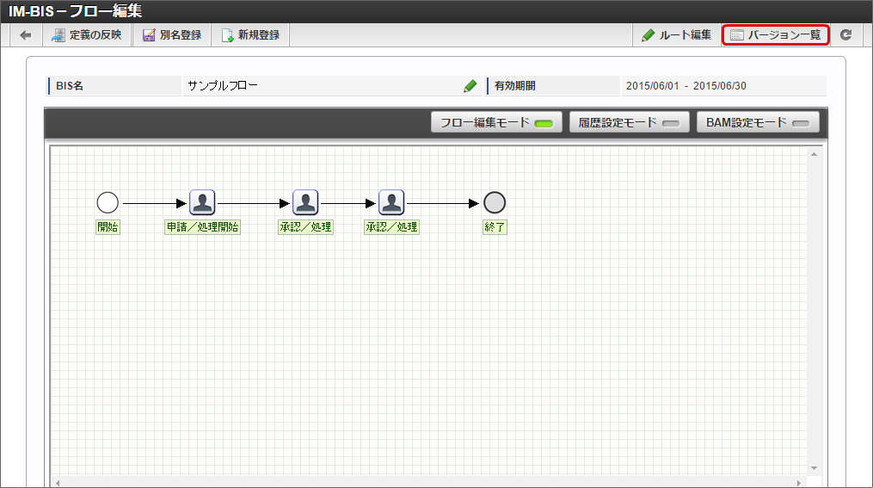The width and height of the screenshot is (873, 488).
Task: Click the canvas scroll right arrow
Action: click(799, 483)
